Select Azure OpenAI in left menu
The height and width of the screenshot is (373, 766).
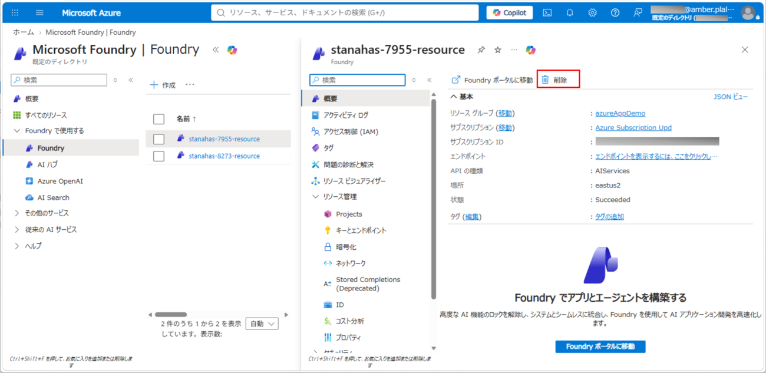[60, 181]
